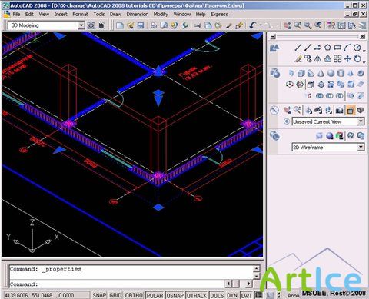The width and height of the screenshot is (369, 299).
Task: Toggle GRID display in status bar
Action: (x=115, y=295)
